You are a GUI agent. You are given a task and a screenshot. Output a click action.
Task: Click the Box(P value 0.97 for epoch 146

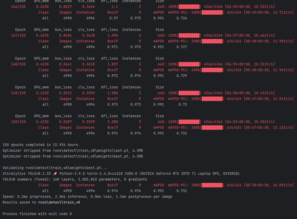point(114,18)
